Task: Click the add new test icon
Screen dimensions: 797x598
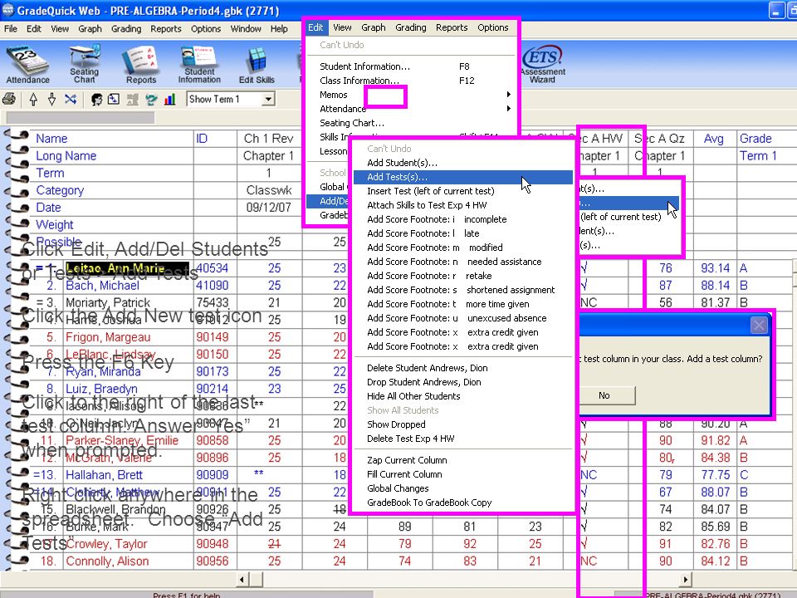Action: (114, 99)
